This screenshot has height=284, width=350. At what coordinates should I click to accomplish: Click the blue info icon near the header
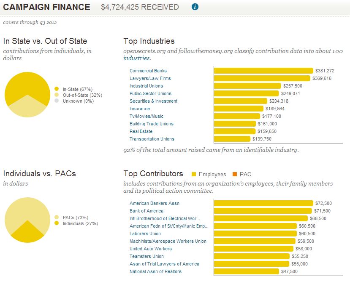click(195, 7)
